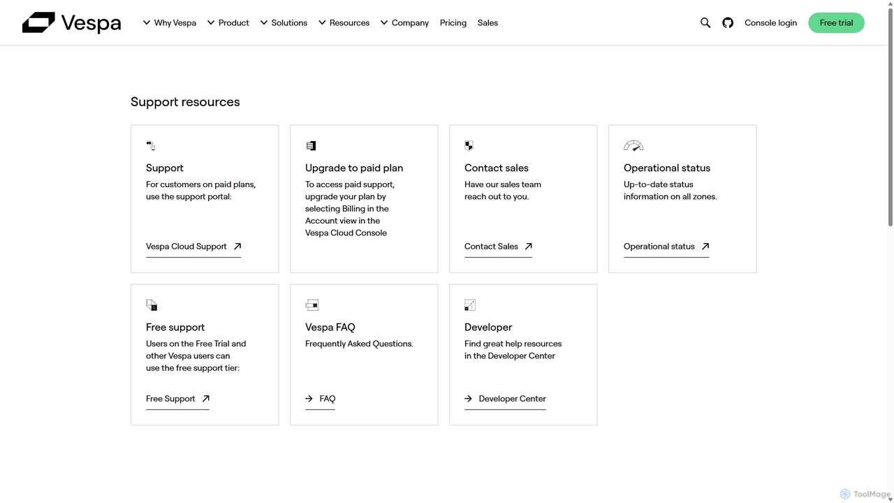
Task: Start a Free trial
Action: point(836,23)
